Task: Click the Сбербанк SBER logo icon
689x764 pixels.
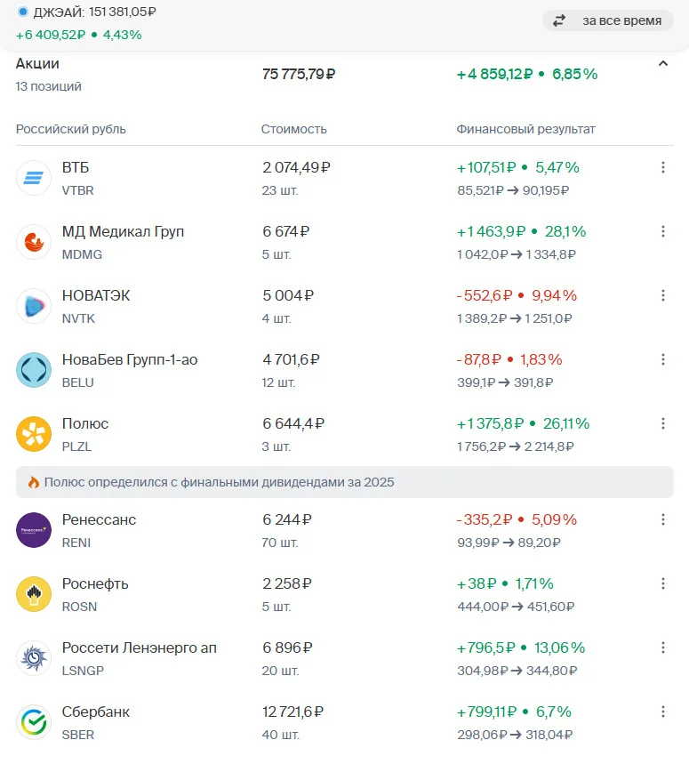Action: pos(34,722)
